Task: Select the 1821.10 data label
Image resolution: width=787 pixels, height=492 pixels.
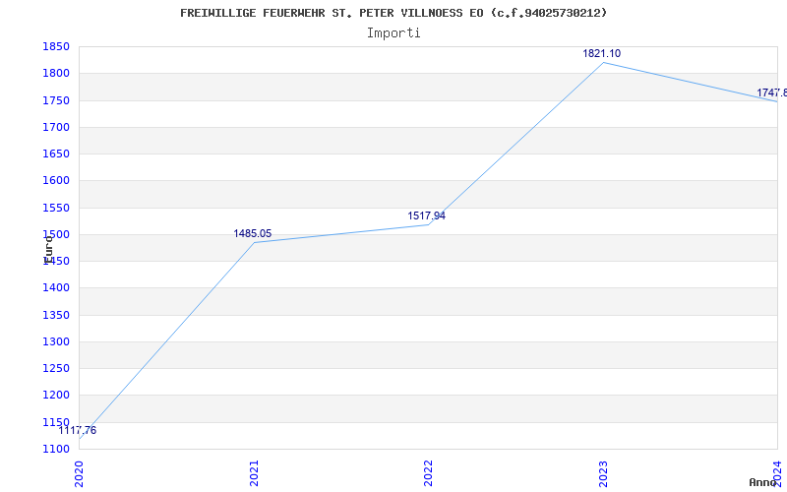Action: pyautogui.click(x=601, y=54)
